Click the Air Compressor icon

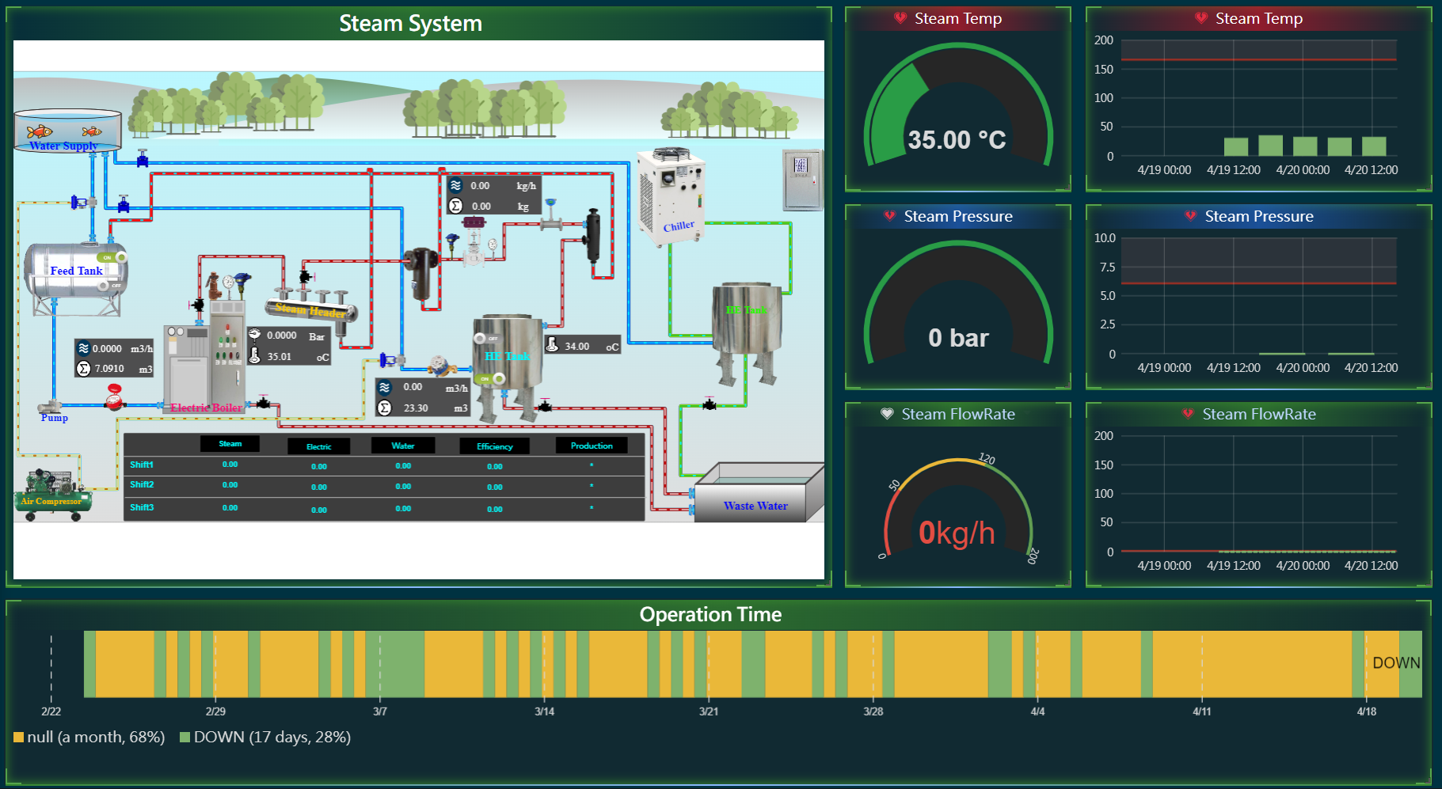coord(52,493)
